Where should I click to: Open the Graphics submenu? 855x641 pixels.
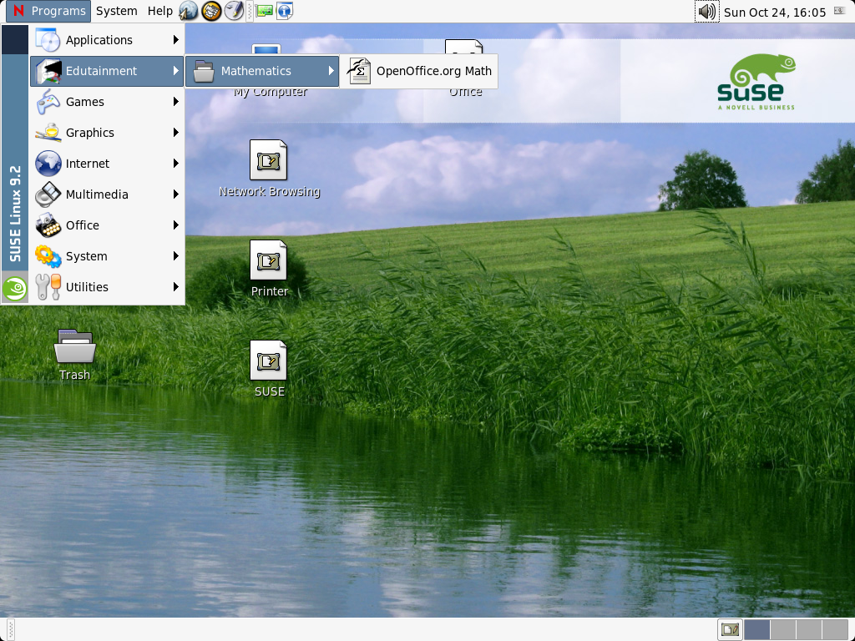click(107, 133)
